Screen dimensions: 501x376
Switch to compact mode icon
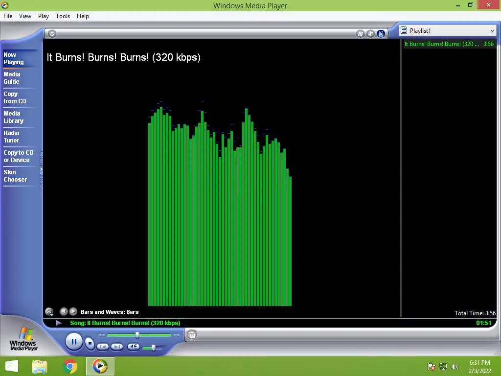(x=192, y=335)
